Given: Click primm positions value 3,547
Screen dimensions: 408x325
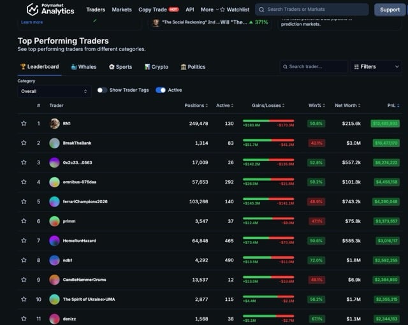Looking at the screenshot, I should click(x=201, y=221).
